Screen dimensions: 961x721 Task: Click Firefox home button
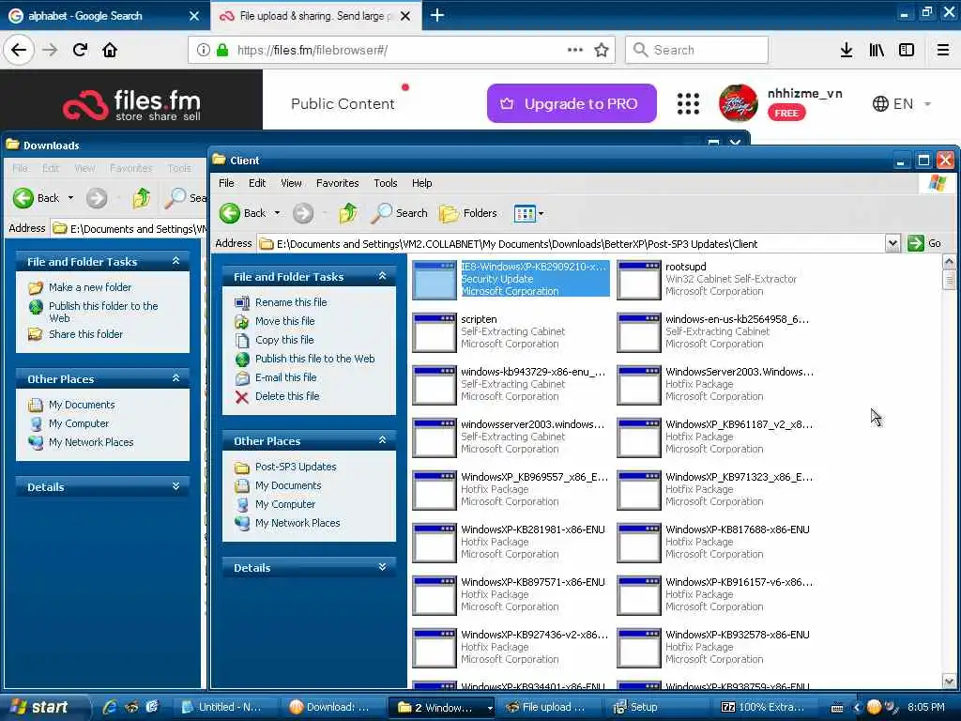pos(110,50)
